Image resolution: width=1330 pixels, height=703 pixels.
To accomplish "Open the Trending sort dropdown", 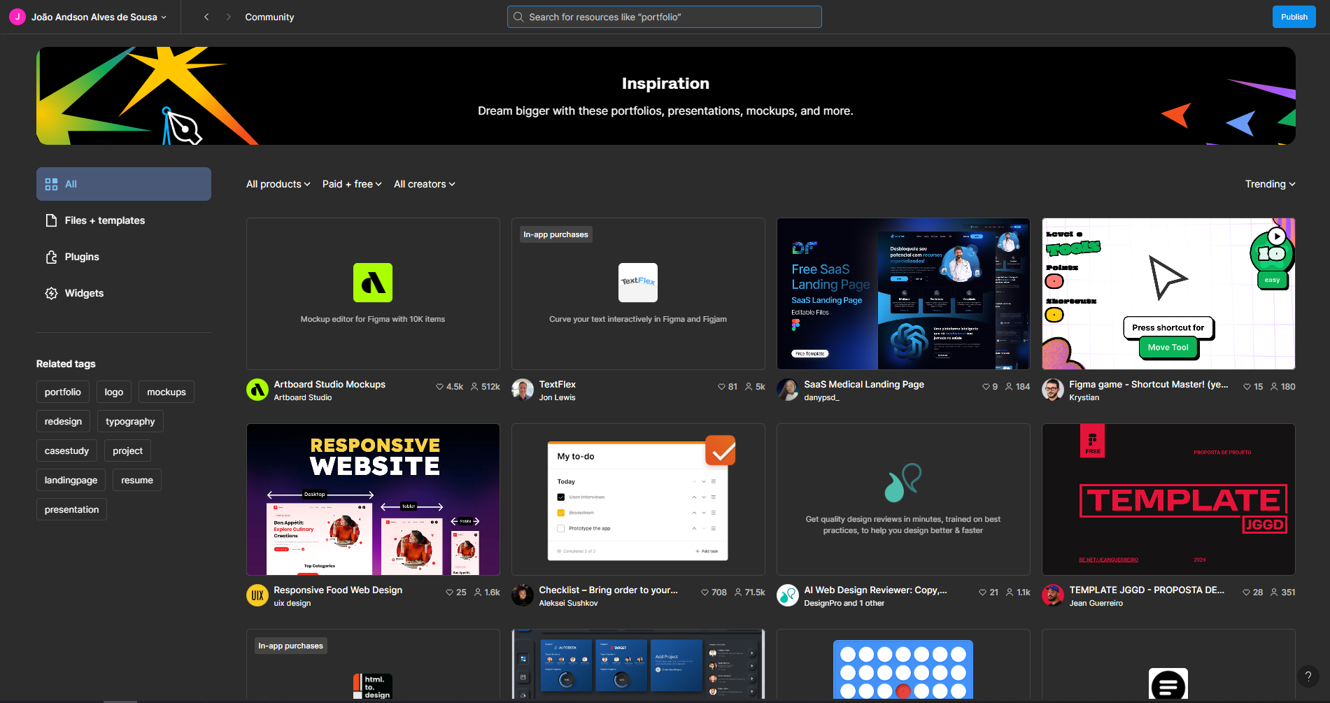I will (x=1270, y=184).
